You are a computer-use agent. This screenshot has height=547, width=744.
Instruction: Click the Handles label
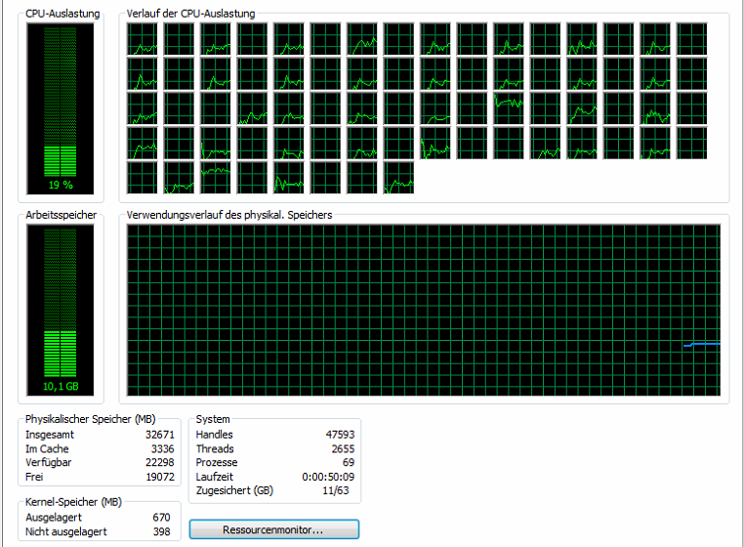[x=215, y=435]
